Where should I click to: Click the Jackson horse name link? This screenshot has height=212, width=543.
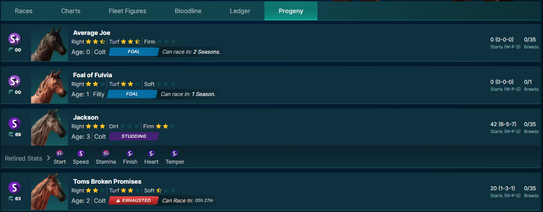click(x=86, y=117)
